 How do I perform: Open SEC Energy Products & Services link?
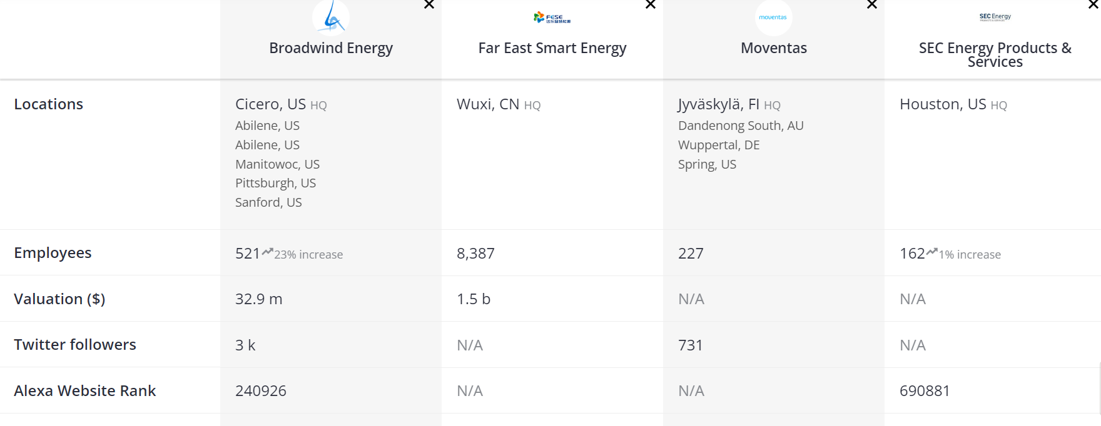[x=995, y=55]
